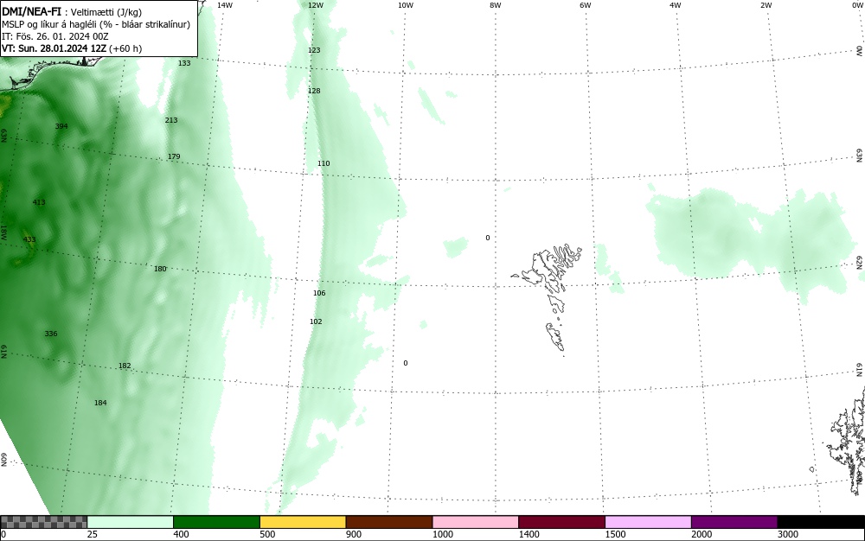This screenshot has height=541, width=865.
Task: Click the 0W longitude label
Action: pos(856,5)
